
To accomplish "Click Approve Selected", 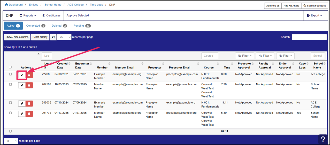I will pyautogui.click(x=78, y=16).
